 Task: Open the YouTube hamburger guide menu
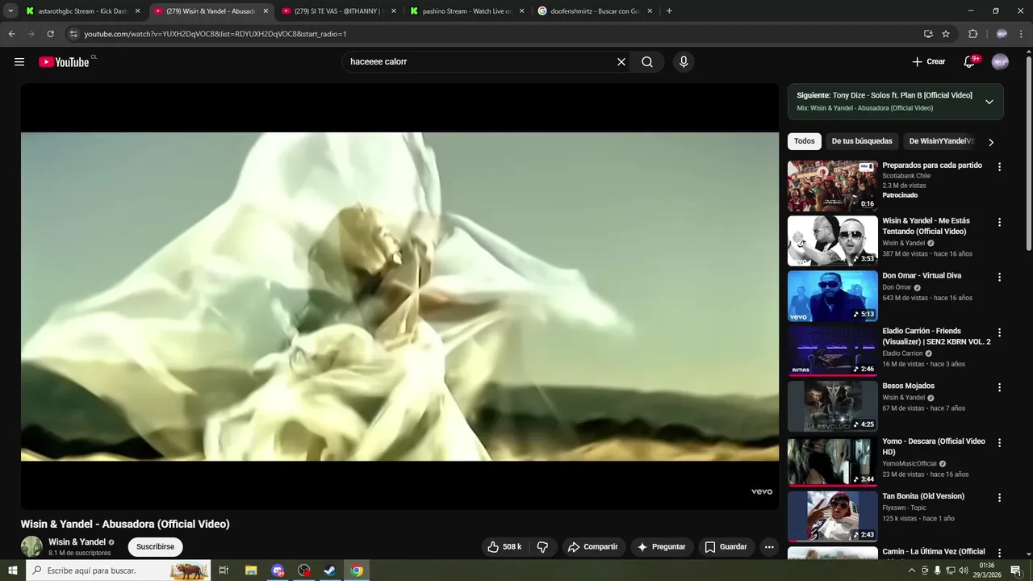[19, 62]
